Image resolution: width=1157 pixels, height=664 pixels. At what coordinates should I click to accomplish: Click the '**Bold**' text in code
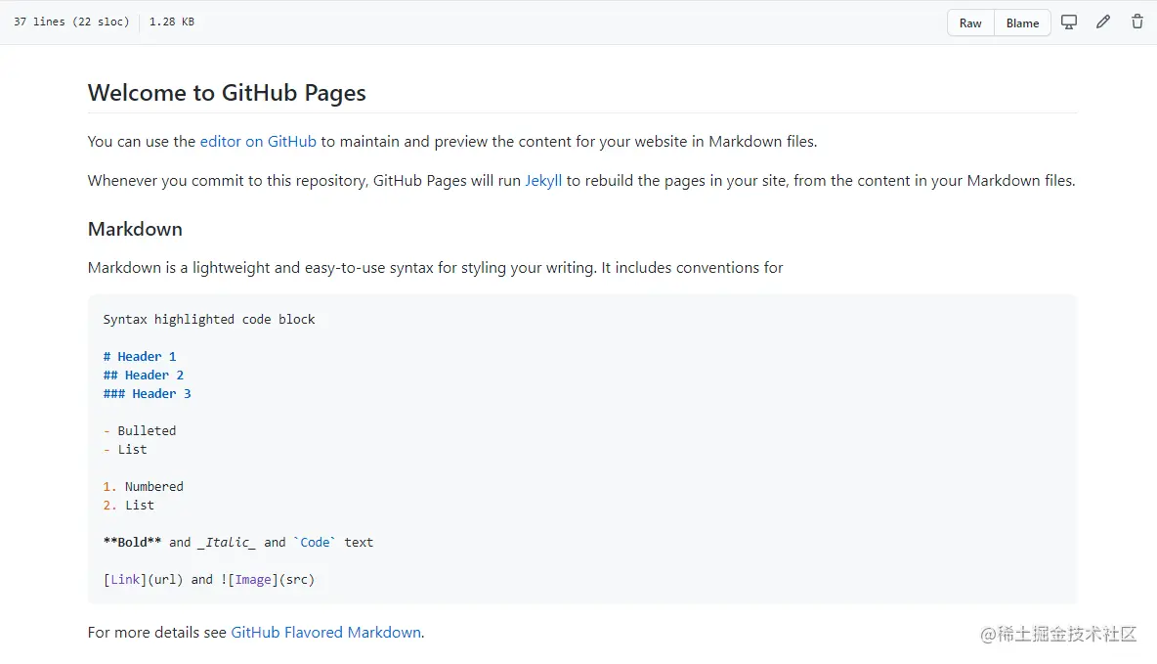pyautogui.click(x=132, y=542)
